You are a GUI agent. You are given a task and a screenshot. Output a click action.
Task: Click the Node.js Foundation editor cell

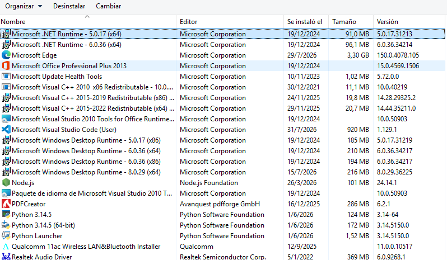coord(209,183)
